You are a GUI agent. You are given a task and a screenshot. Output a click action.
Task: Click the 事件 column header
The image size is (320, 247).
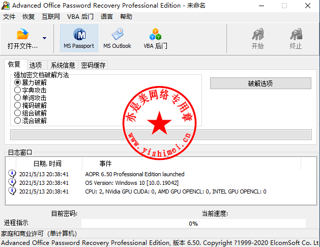tap(191, 163)
